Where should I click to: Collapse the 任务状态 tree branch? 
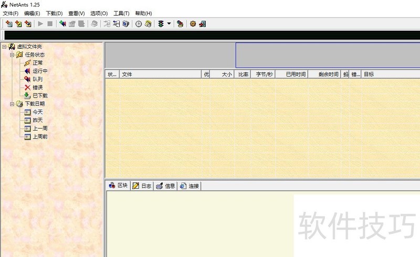(x=12, y=55)
